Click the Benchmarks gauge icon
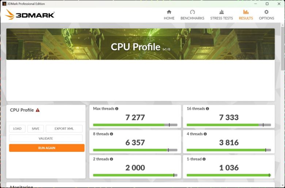 (x=192, y=12)
